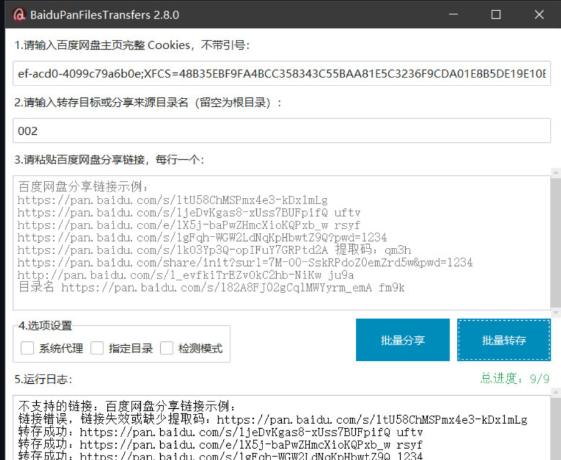Viewport: 561px width, 460px height.
Task: Click the share/init?surl example link
Action: coord(245,263)
